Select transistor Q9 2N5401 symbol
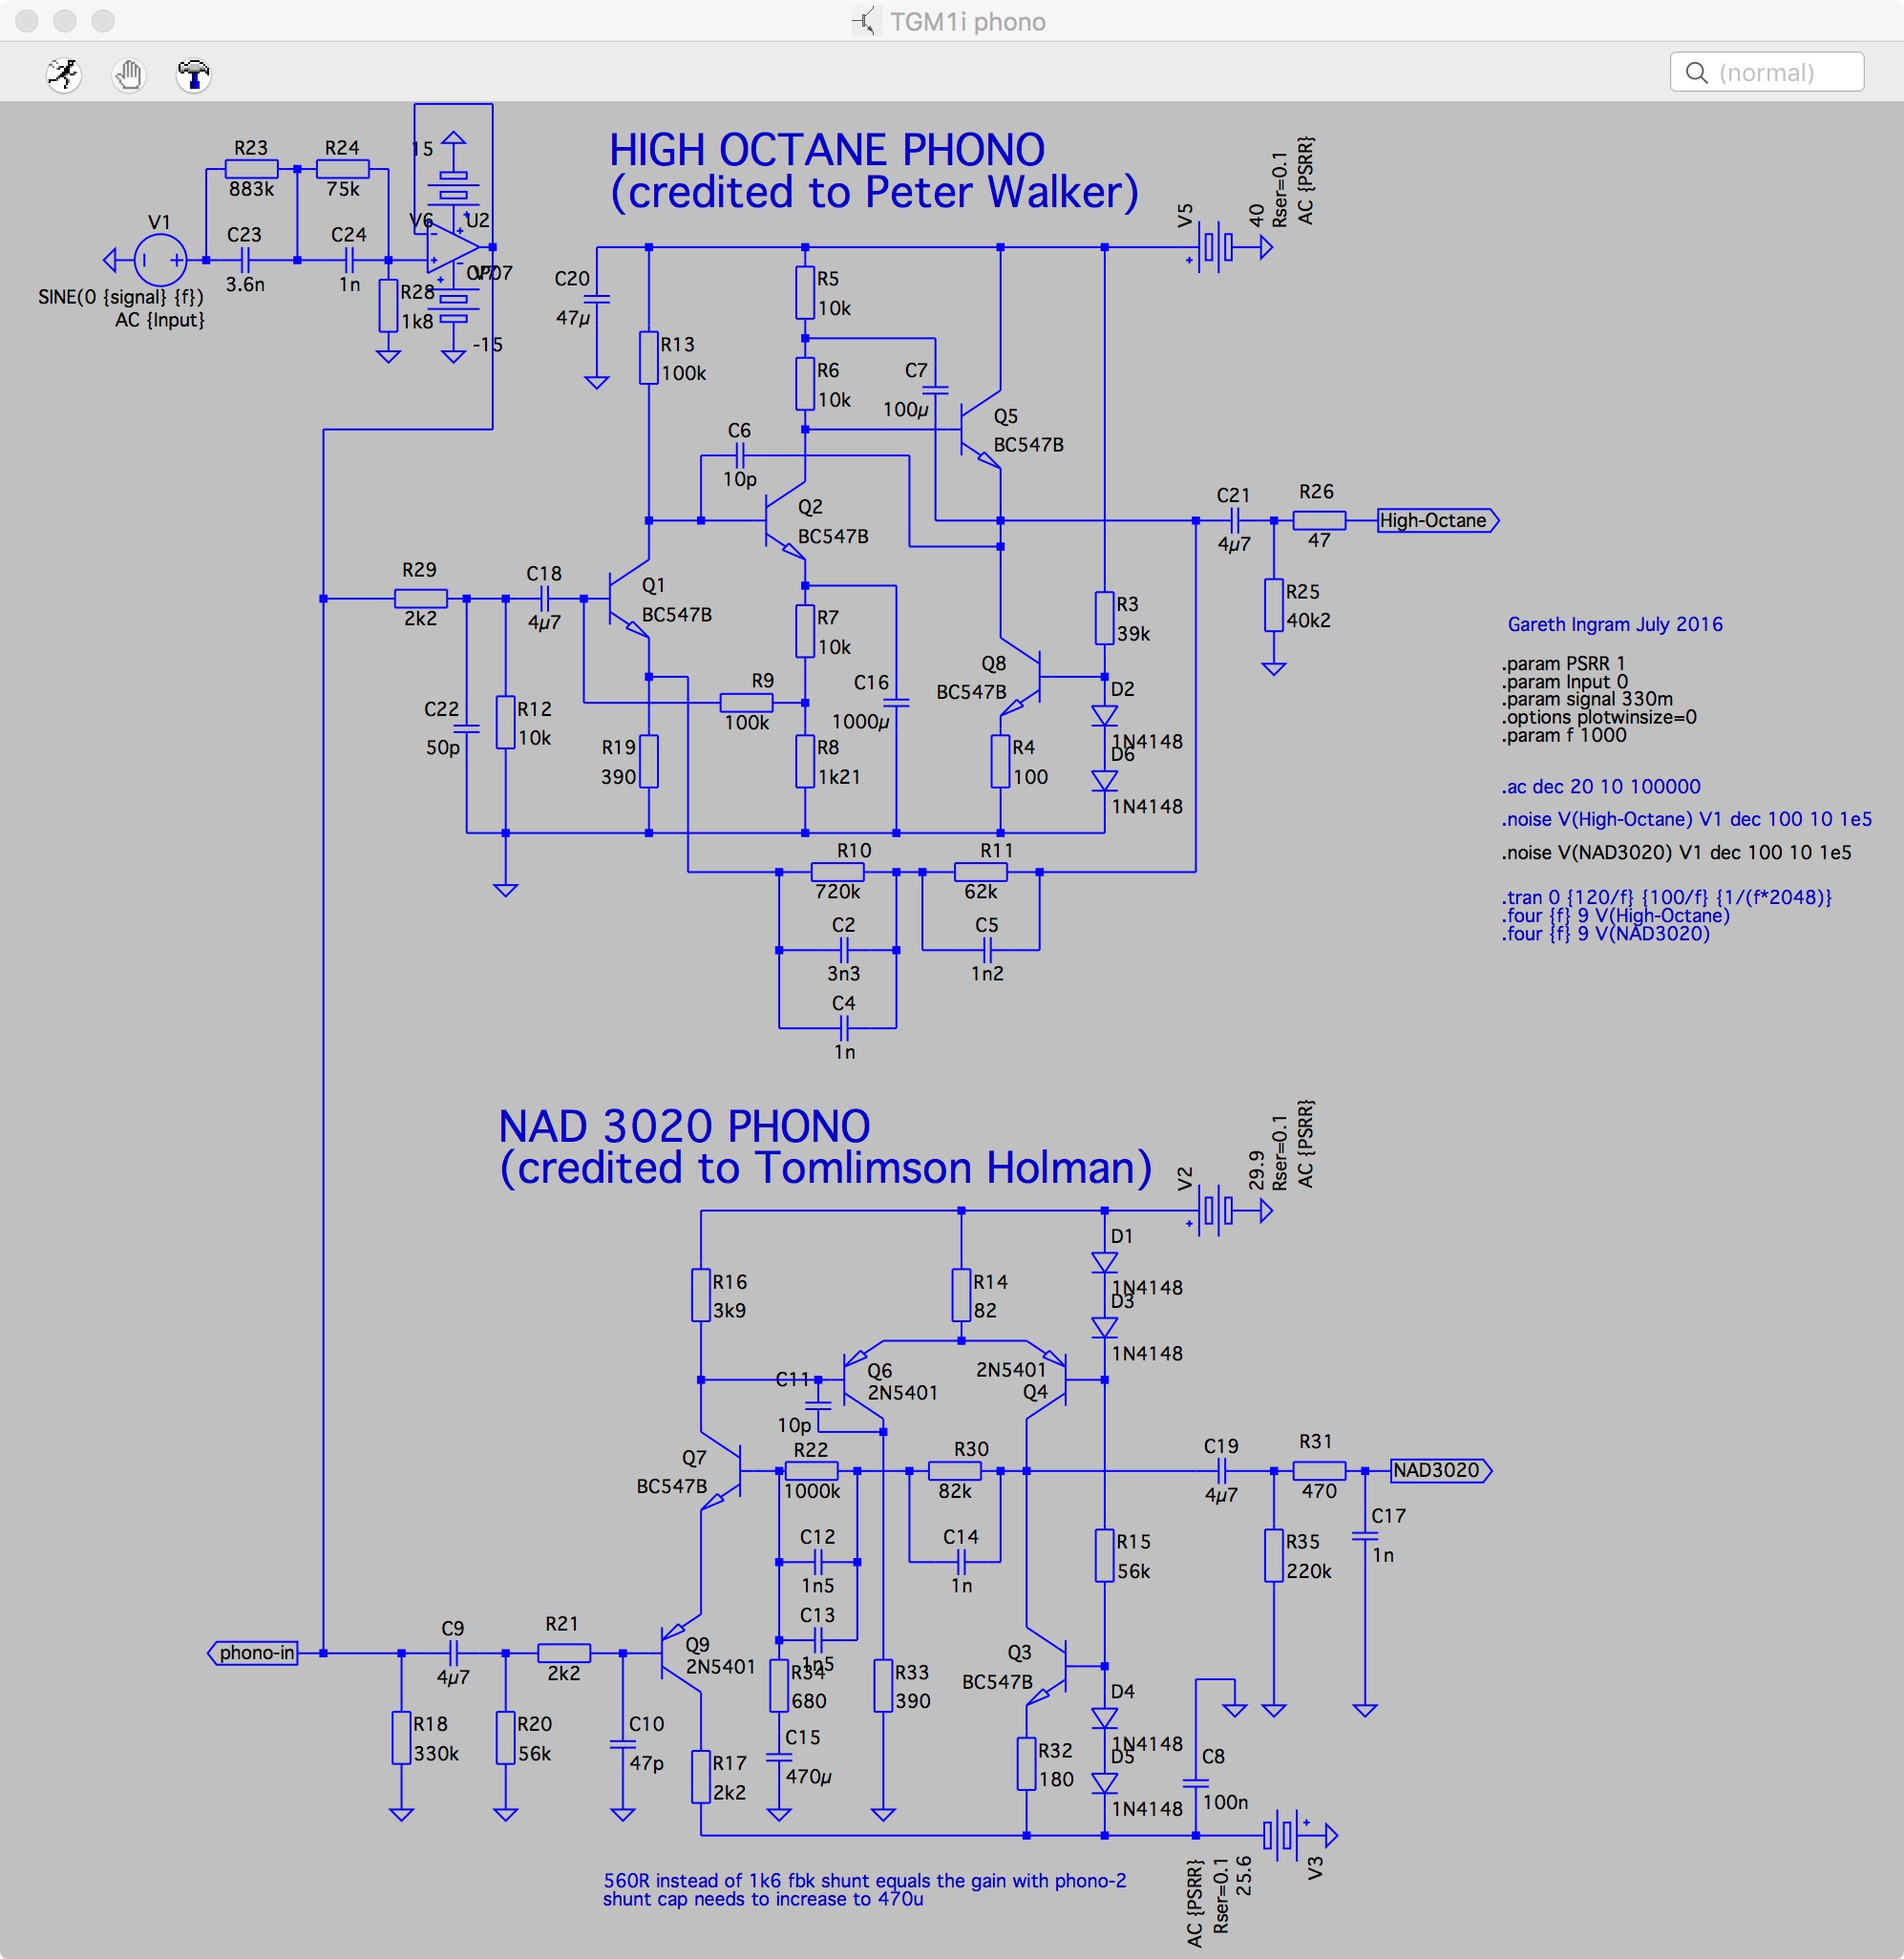The height and width of the screenshot is (1959, 1904). 681,1653
